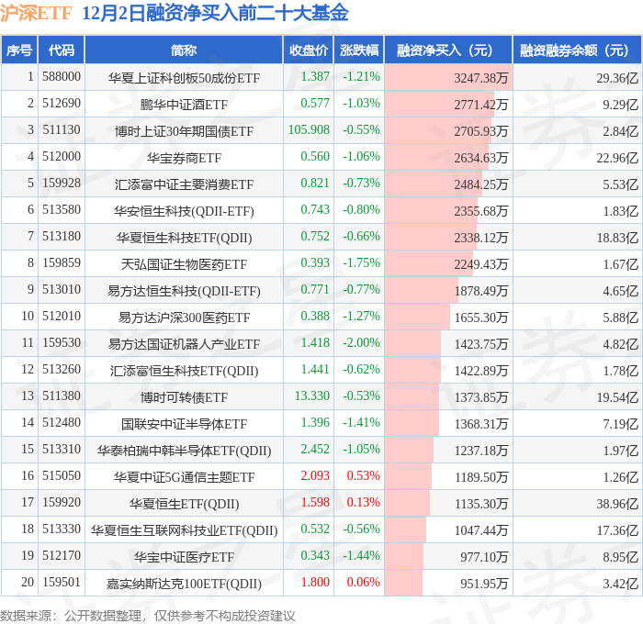
Task: Select 易方达恒生科技(QDII-ETF) name cell
Action: click(184, 291)
